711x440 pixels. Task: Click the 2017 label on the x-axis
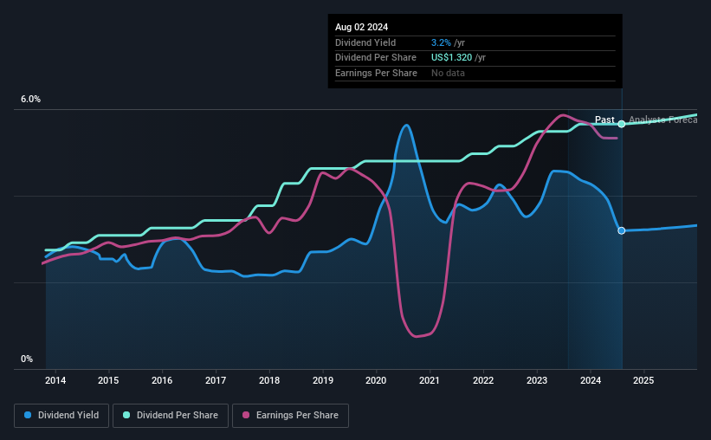(x=216, y=380)
